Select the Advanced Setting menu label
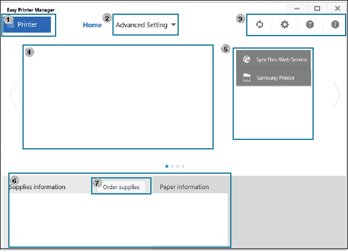The width and height of the screenshot is (348, 252). click(x=141, y=25)
